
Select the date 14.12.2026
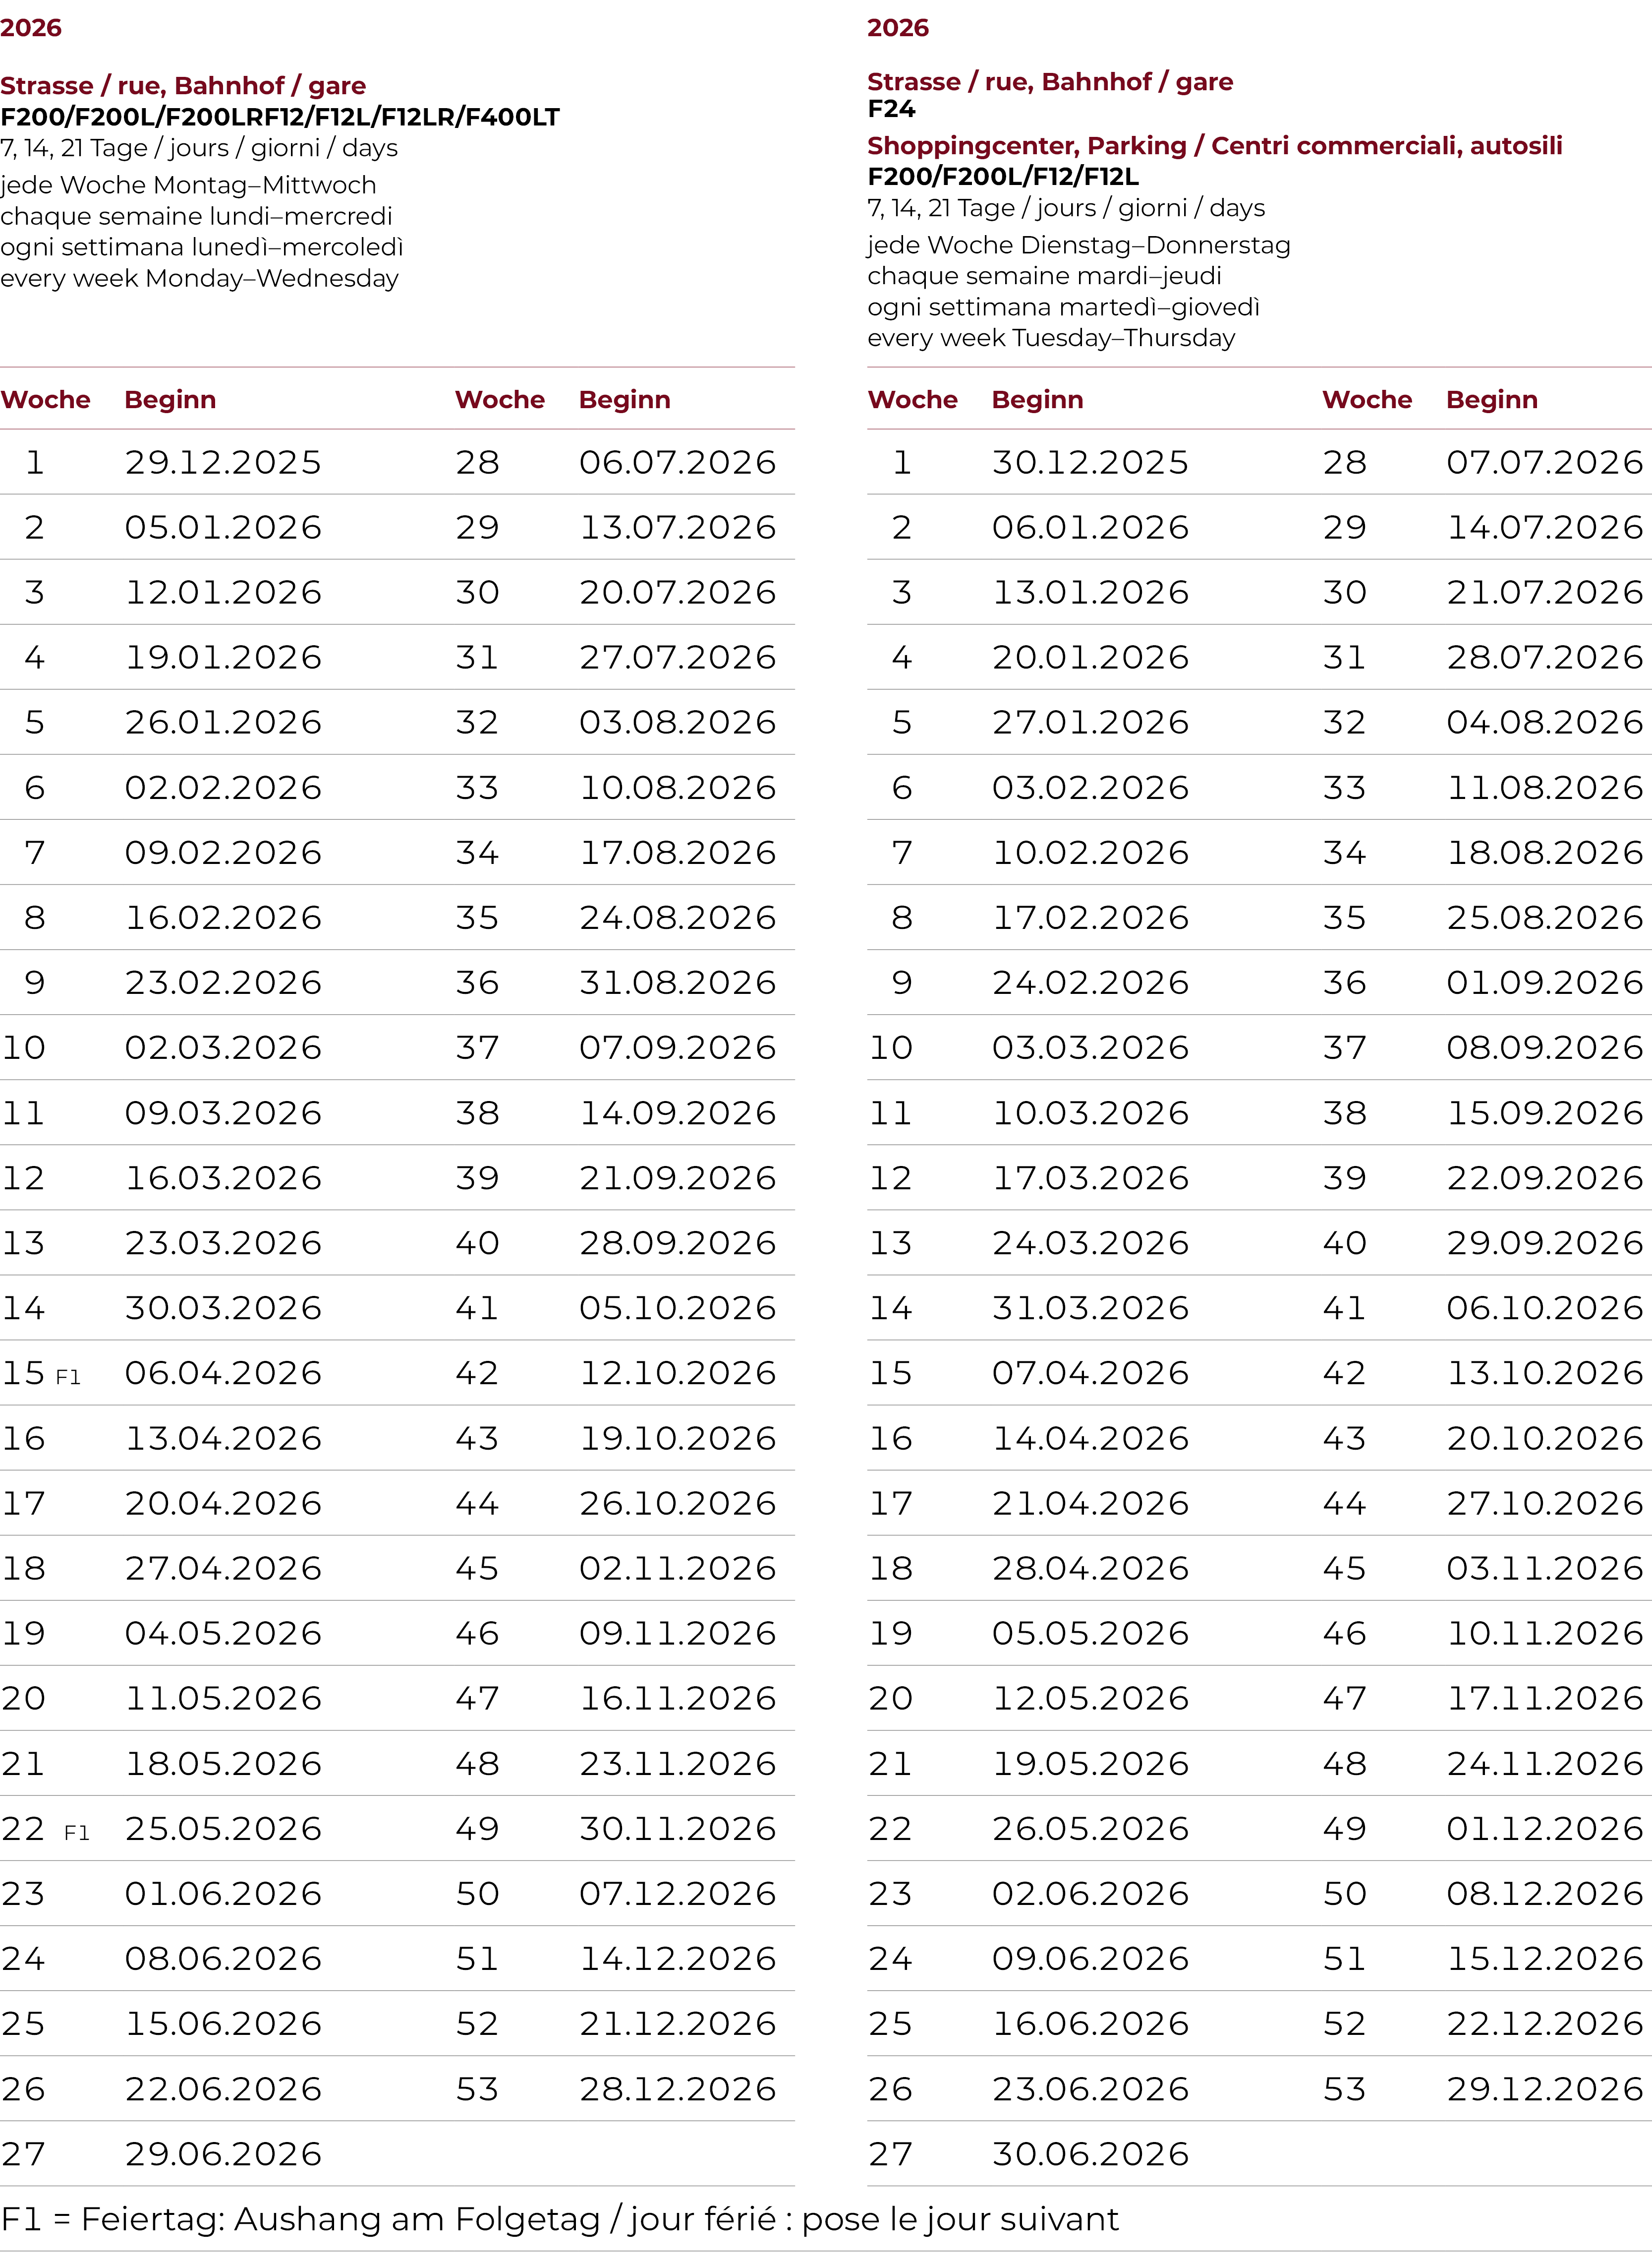point(677,1958)
